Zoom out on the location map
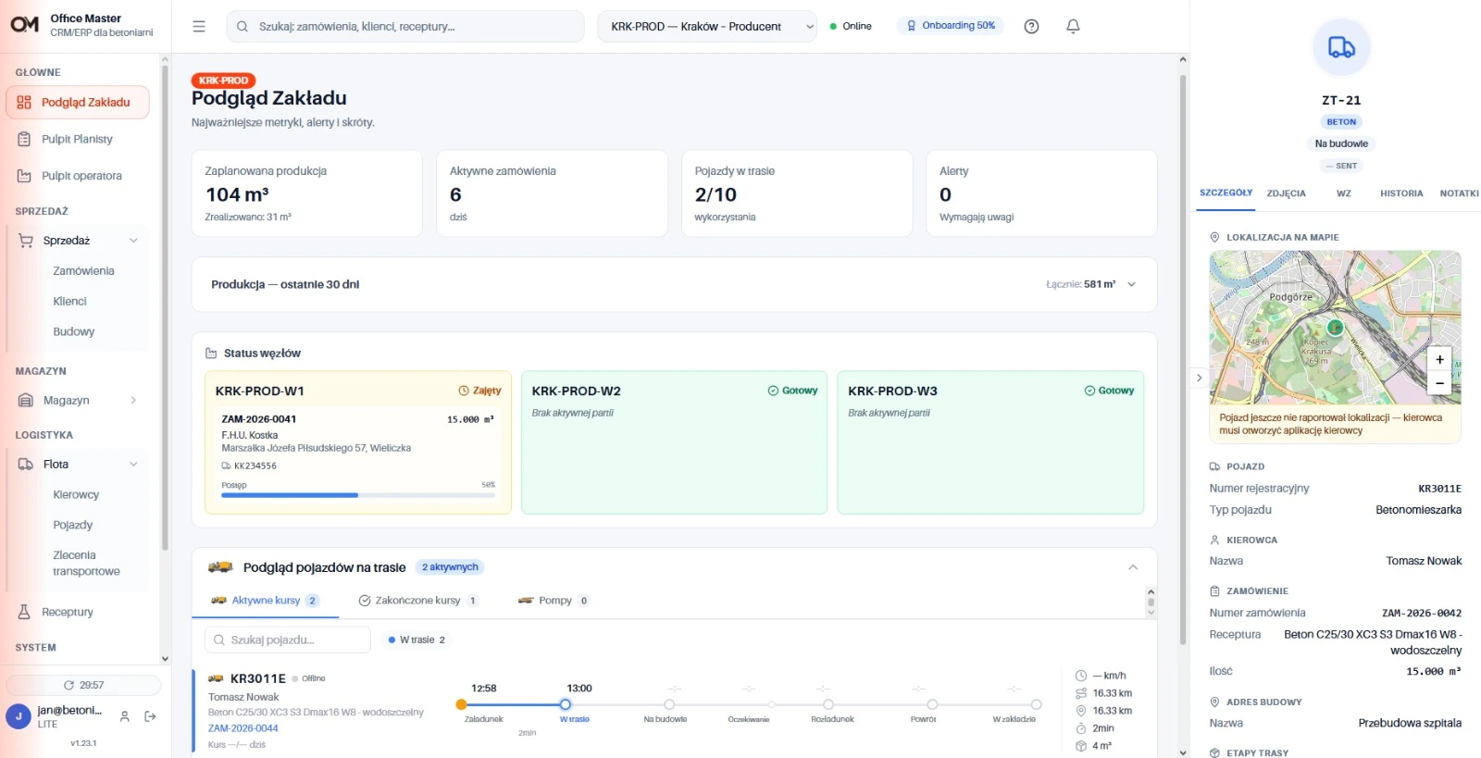This screenshot has height=758, width=1481. 1439,383
